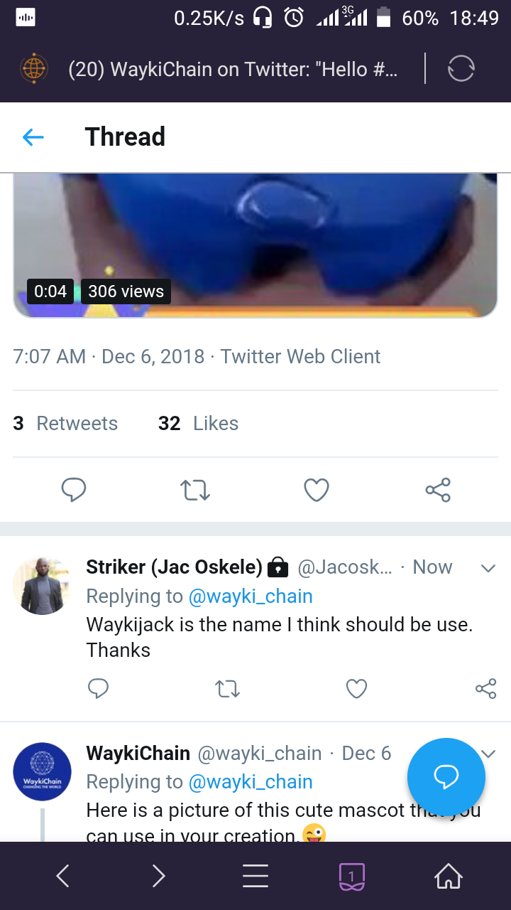Click the 306 views counter on the video
Screen dimensions: 511x910
(x=126, y=291)
